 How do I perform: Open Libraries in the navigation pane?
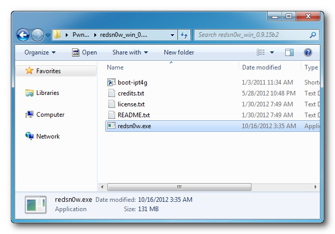[x=47, y=93]
